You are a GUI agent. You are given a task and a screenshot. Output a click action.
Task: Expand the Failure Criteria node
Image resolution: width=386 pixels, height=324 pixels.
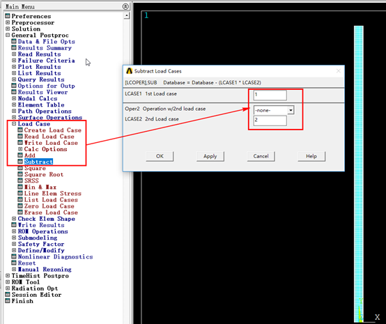click(14, 61)
